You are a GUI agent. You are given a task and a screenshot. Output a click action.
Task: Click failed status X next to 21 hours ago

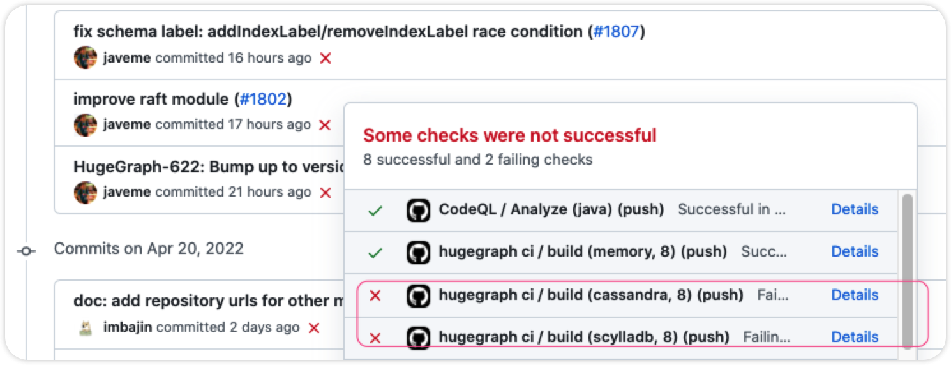pyautogui.click(x=326, y=192)
